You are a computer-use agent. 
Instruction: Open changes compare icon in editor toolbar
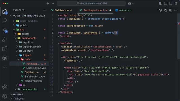click(165, 10)
